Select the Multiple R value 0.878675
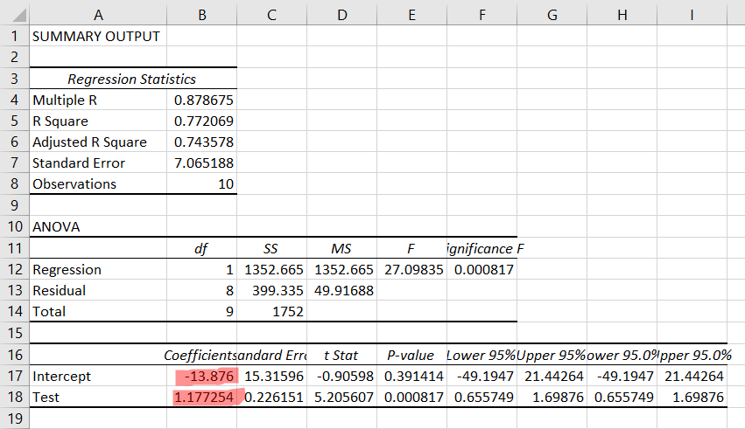 tap(203, 100)
